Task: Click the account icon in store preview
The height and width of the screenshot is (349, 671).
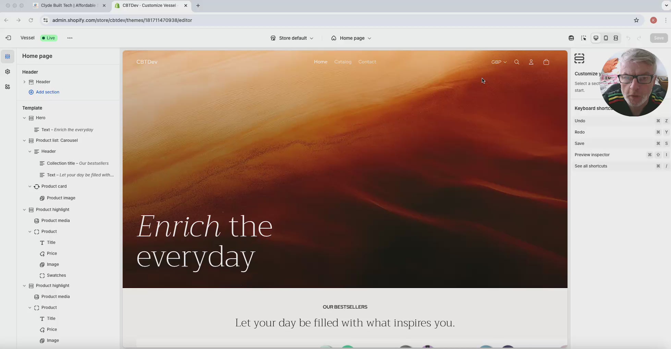Action: pos(531,62)
